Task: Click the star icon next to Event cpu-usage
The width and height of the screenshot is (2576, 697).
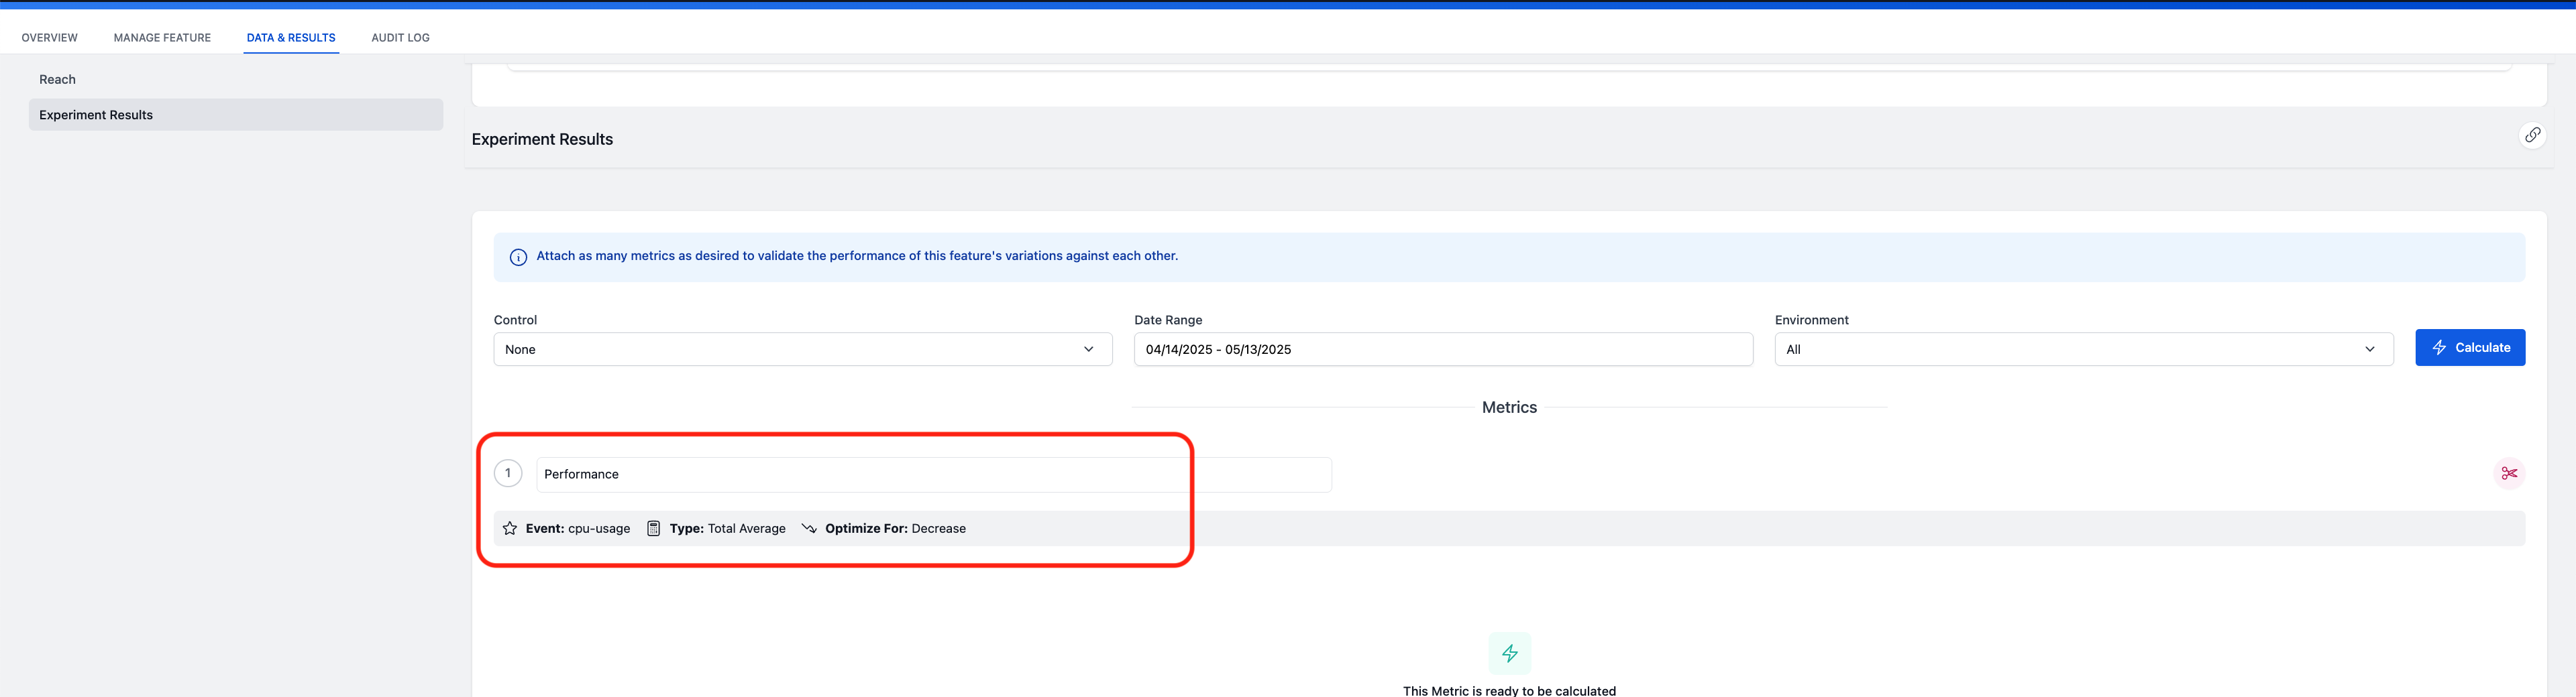Action: (x=509, y=528)
